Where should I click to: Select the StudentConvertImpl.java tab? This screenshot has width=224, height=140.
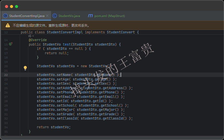(x=26, y=16)
